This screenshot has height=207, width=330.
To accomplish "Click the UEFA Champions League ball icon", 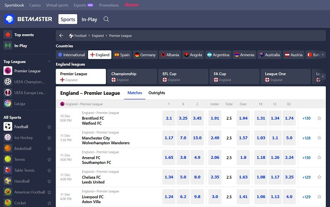I will 8,81.
